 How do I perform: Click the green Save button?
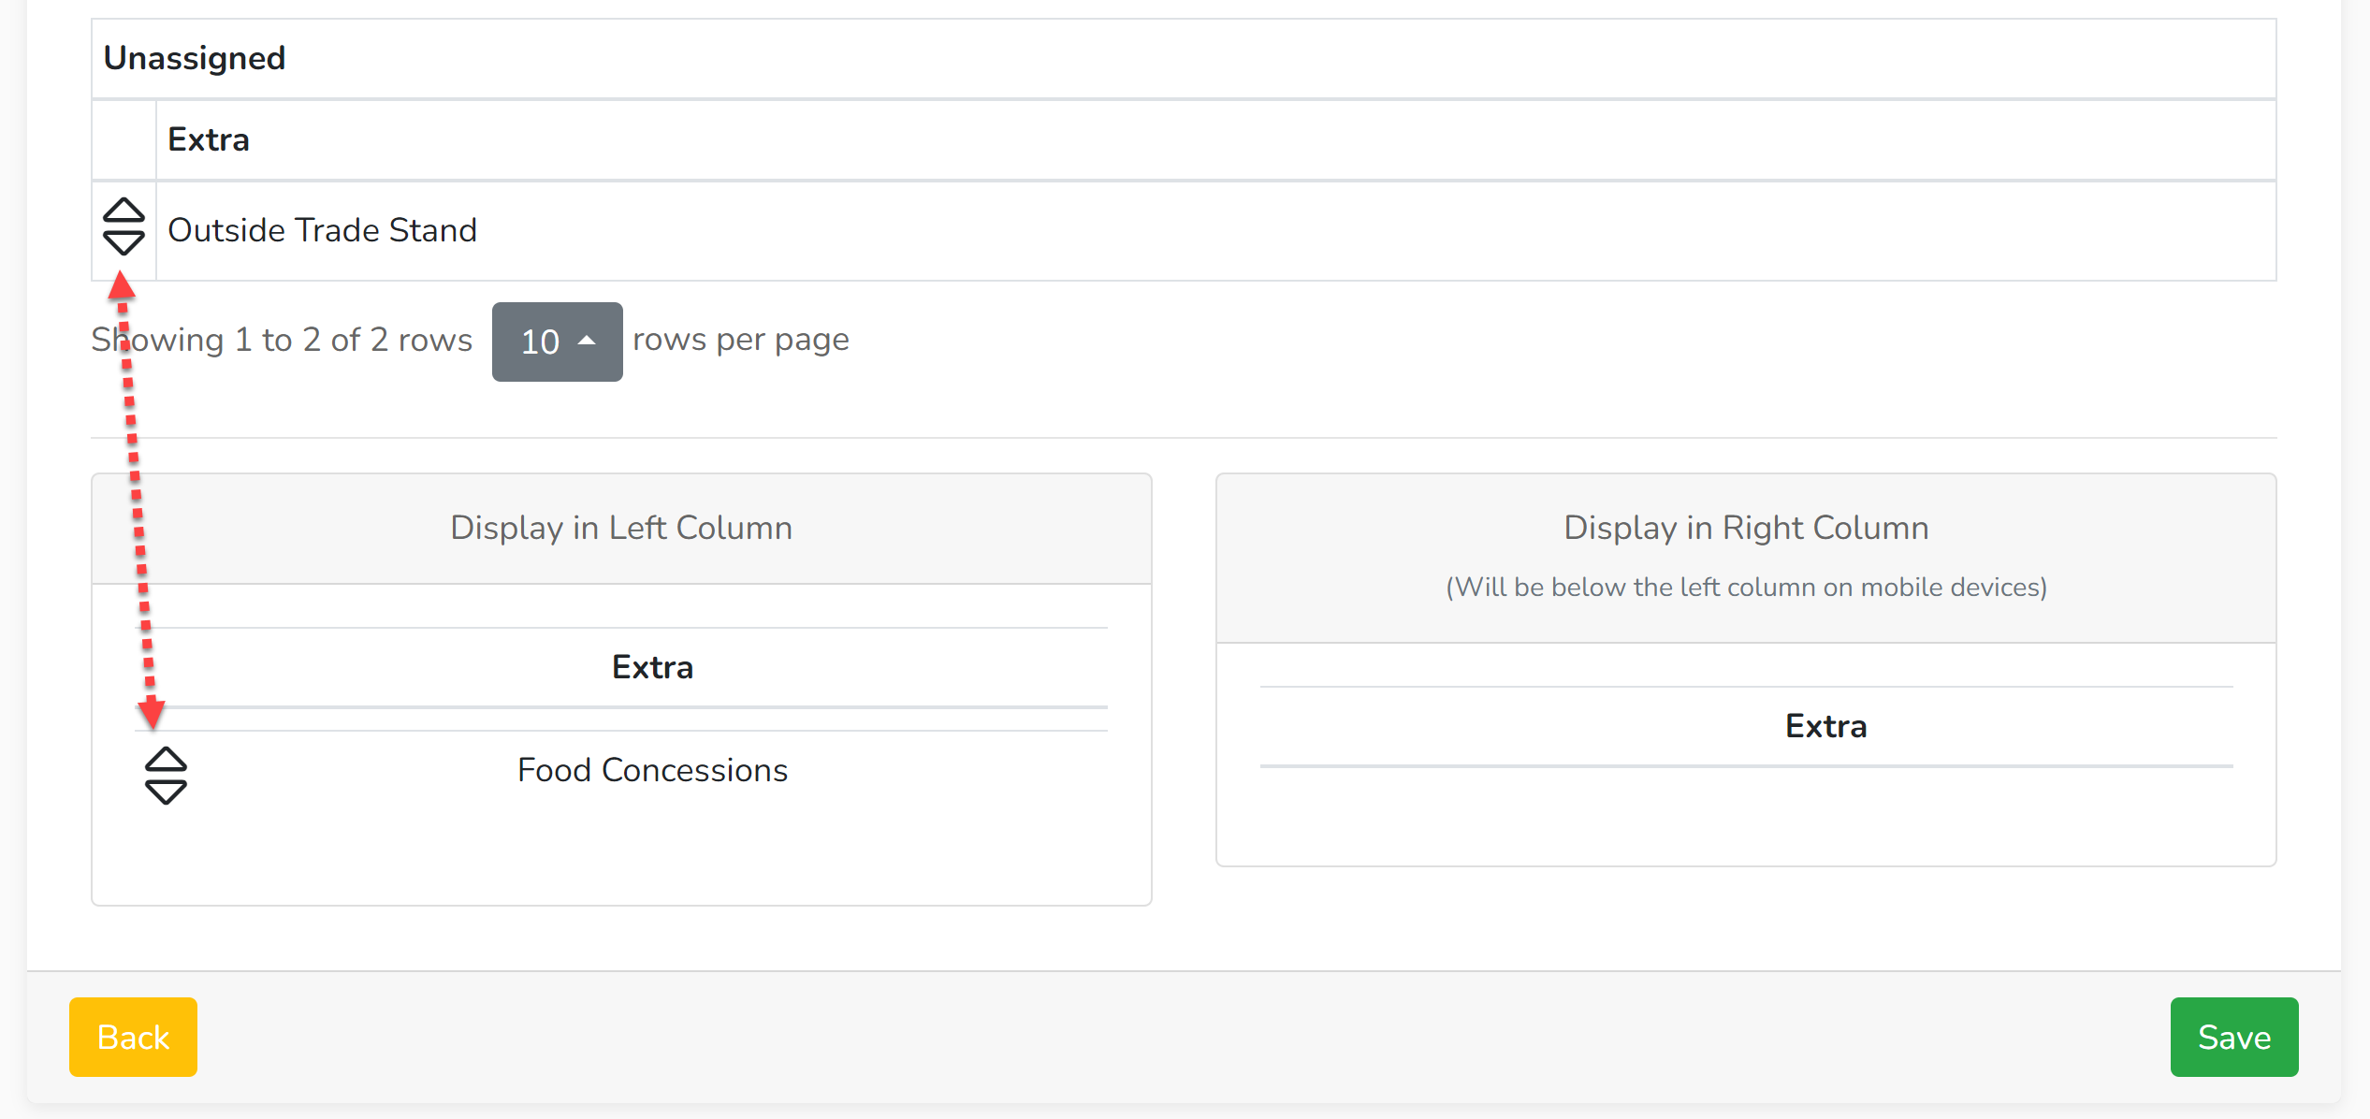2234,1037
